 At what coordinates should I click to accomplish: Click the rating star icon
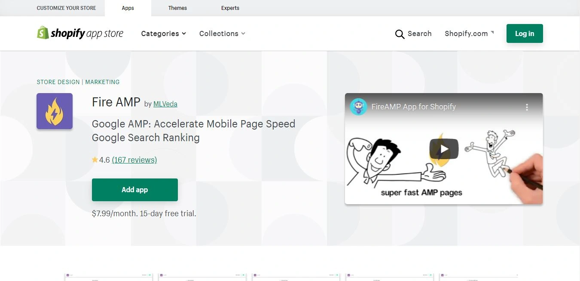[95, 160]
